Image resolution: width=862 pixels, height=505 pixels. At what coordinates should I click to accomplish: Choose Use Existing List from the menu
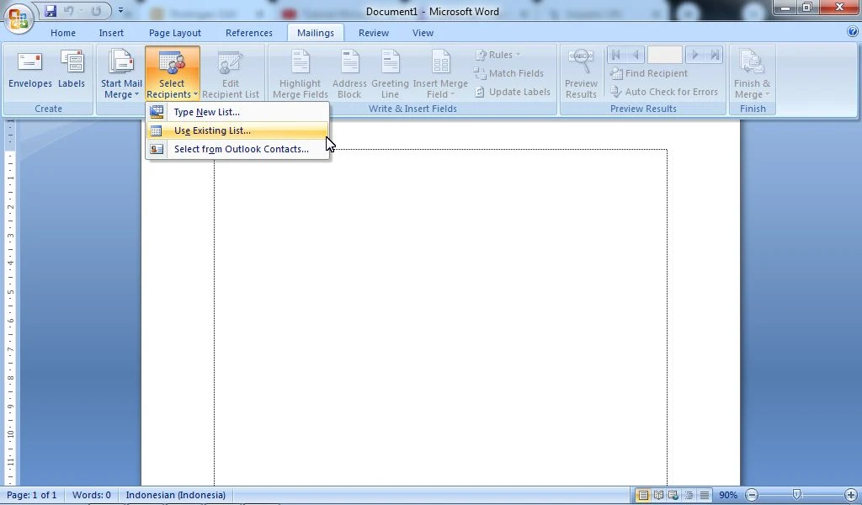(x=237, y=130)
